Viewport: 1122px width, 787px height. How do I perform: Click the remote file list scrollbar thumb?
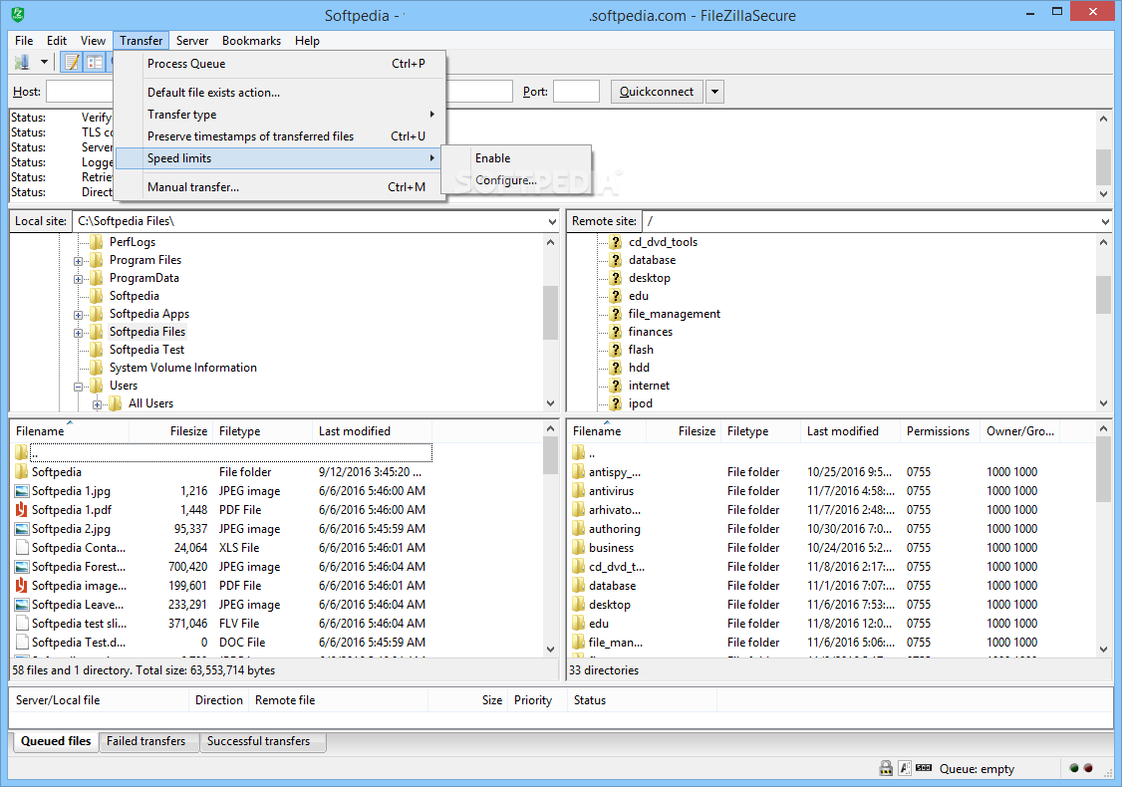pos(1103,469)
